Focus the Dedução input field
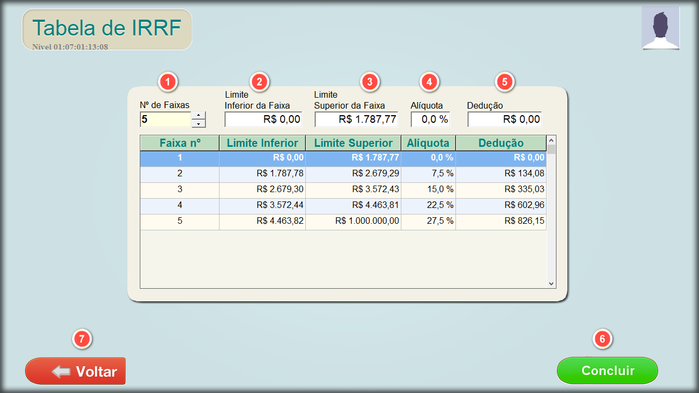The height and width of the screenshot is (393, 699). coord(504,120)
